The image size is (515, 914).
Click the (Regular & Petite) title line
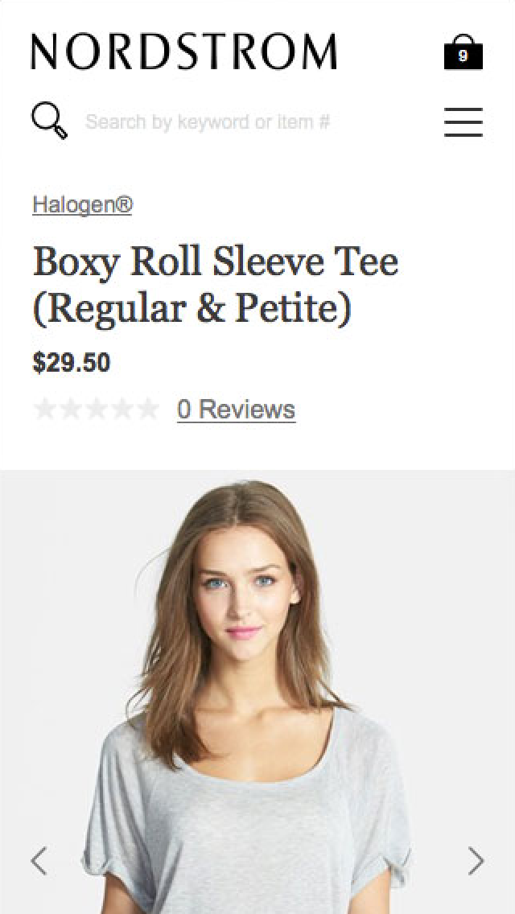tap(192, 310)
